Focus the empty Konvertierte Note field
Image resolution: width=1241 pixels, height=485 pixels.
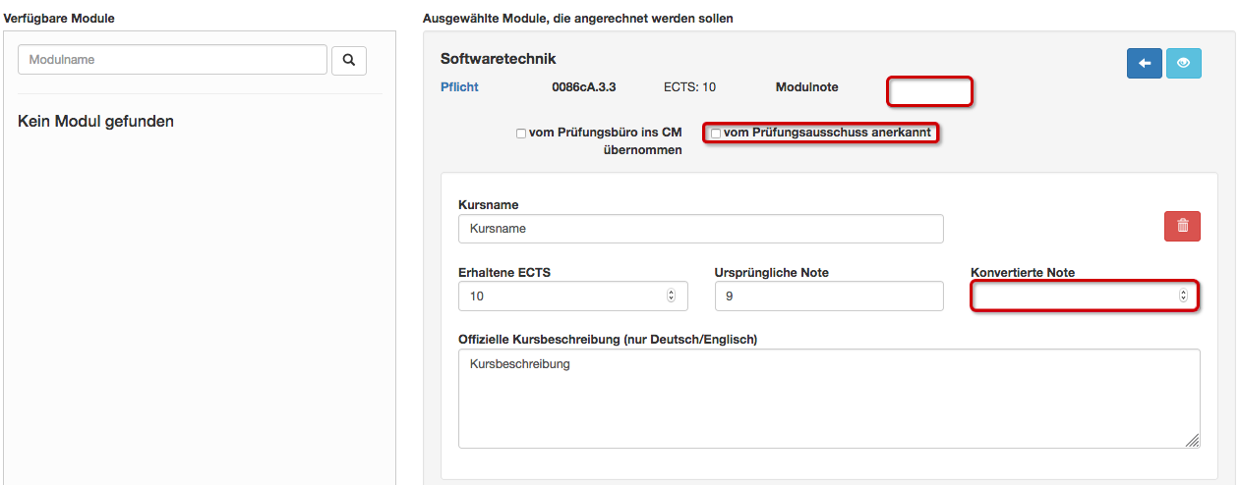point(1085,296)
